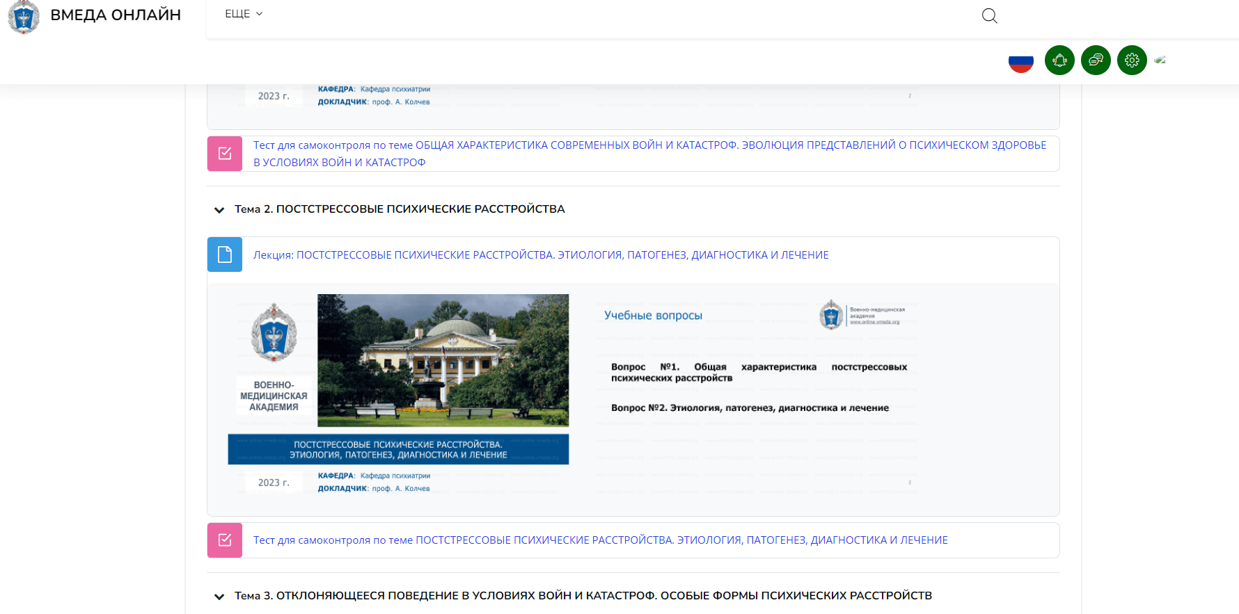The image size is (1239, 614).
Task: Click the blue ПОСТСТРЕССОВЫЕ ПСИХИЧЕСКИЕ РАССТРОЙСТВА slide banner
Action: [x=398, y=449]
